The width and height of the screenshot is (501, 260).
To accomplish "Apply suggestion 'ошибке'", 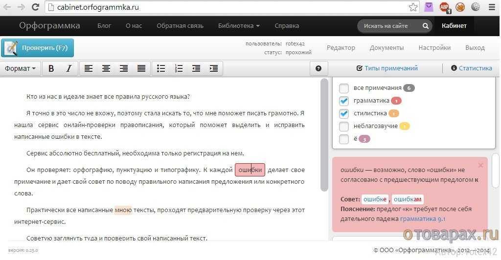I will (x=375, y=199).
